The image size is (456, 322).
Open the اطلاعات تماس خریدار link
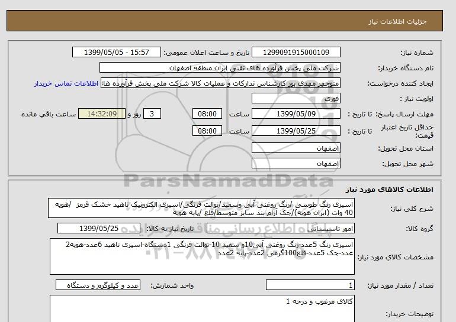click(66, 83)
